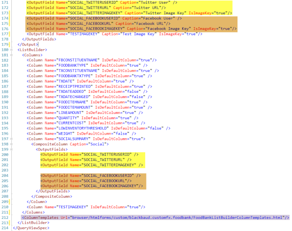This screenshot has height=231, width=292.
Task: Select the TXCONSTITUENTNAME column line
Action: click(x=93, y=71)
